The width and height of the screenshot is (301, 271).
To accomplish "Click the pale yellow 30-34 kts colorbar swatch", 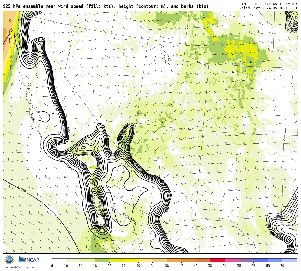I will pos(145,260).
